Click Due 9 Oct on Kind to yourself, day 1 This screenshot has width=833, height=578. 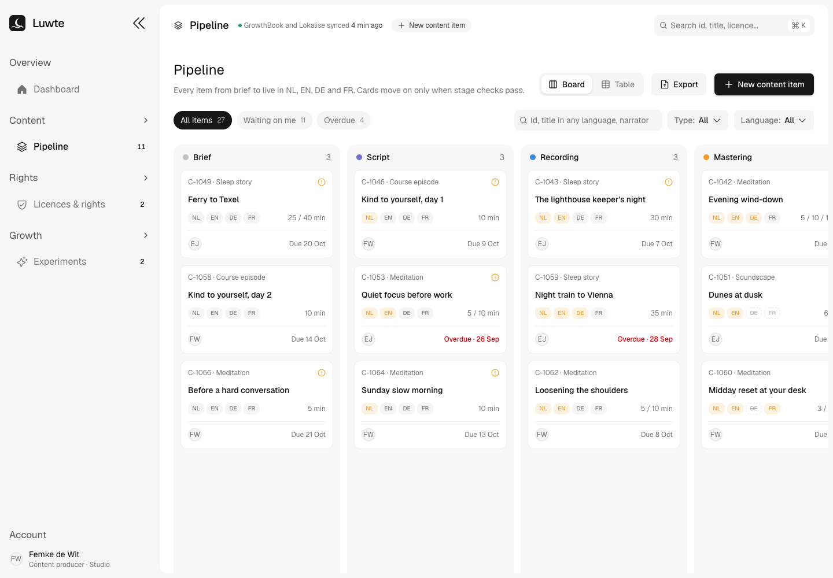click(x=483, y=244)
